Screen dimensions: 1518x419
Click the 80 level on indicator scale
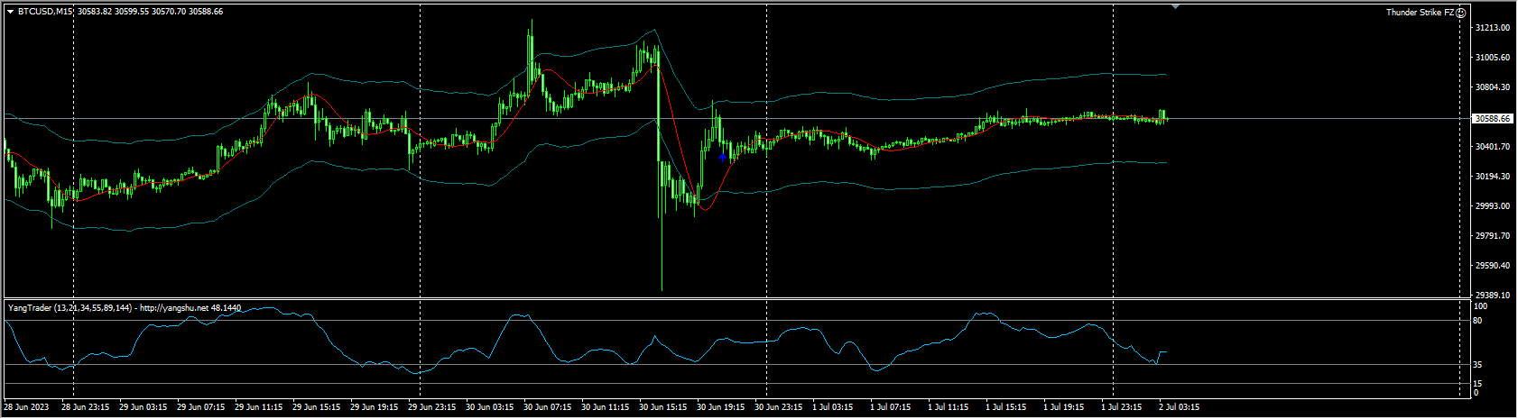click(1478, 320)
